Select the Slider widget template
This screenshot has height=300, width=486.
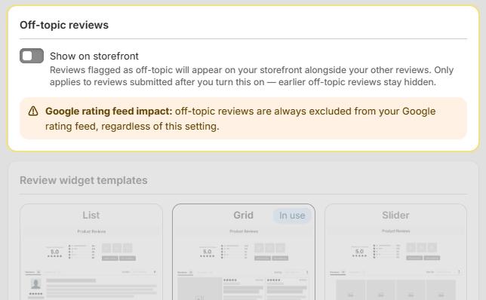tap(395, 252)
